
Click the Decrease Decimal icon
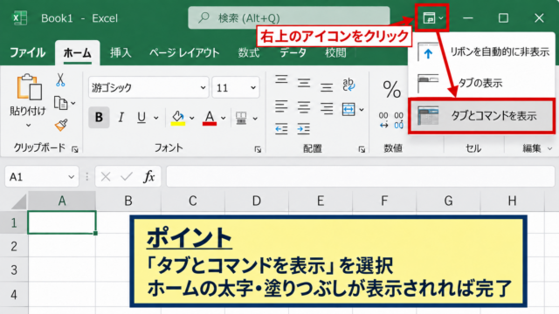398,120
